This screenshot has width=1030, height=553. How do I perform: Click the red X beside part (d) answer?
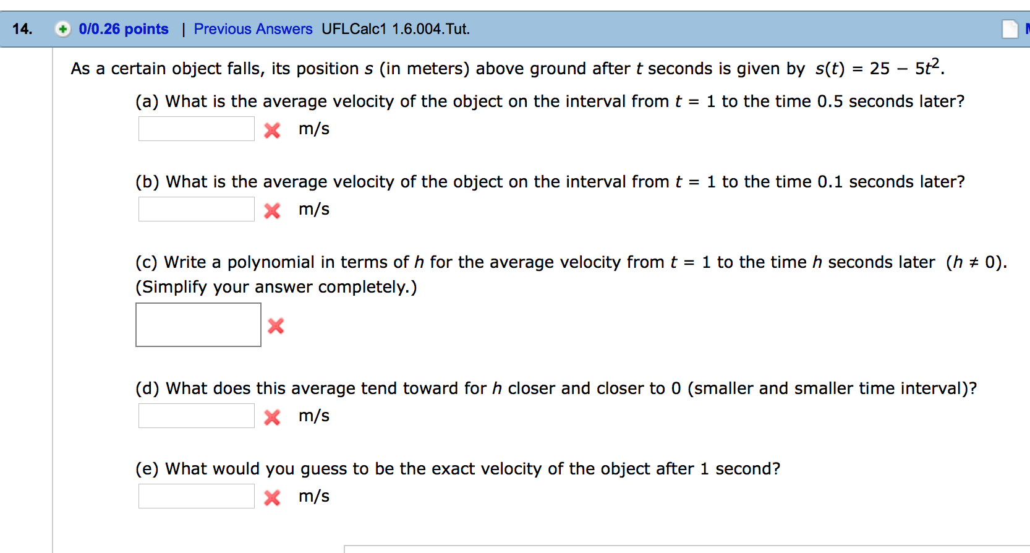271,416
